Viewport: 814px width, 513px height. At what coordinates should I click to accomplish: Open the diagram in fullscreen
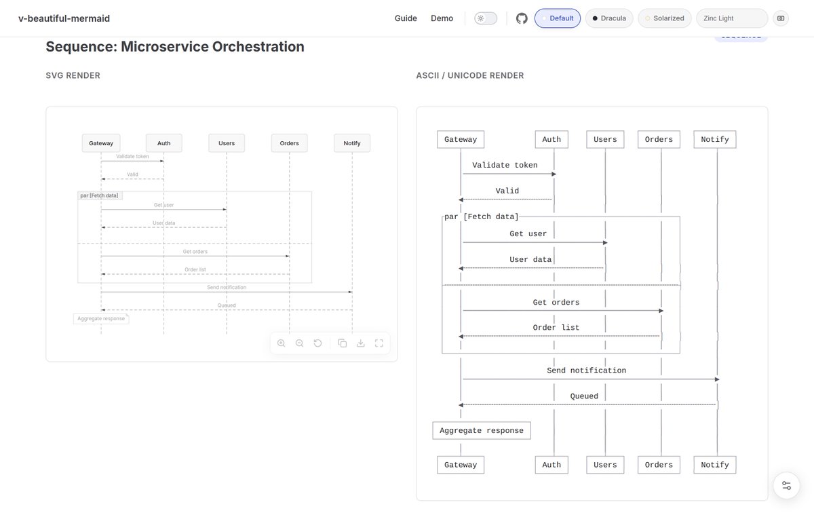[379, 343]
